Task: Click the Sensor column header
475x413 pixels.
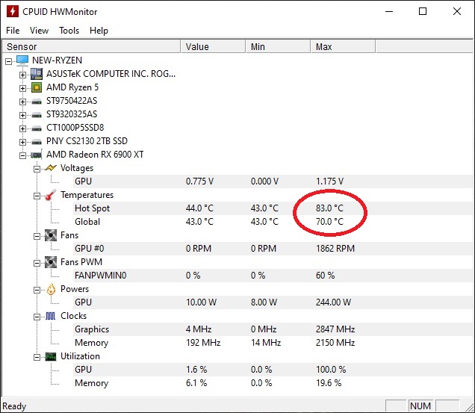Action: [x=91, y=46]
